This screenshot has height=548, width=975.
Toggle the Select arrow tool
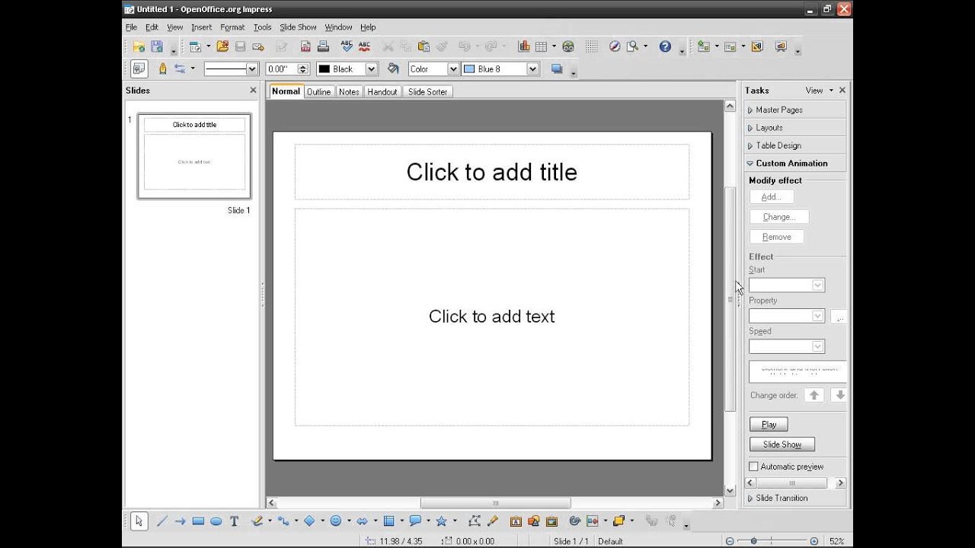pyautogui.click(x=139, y=521)
